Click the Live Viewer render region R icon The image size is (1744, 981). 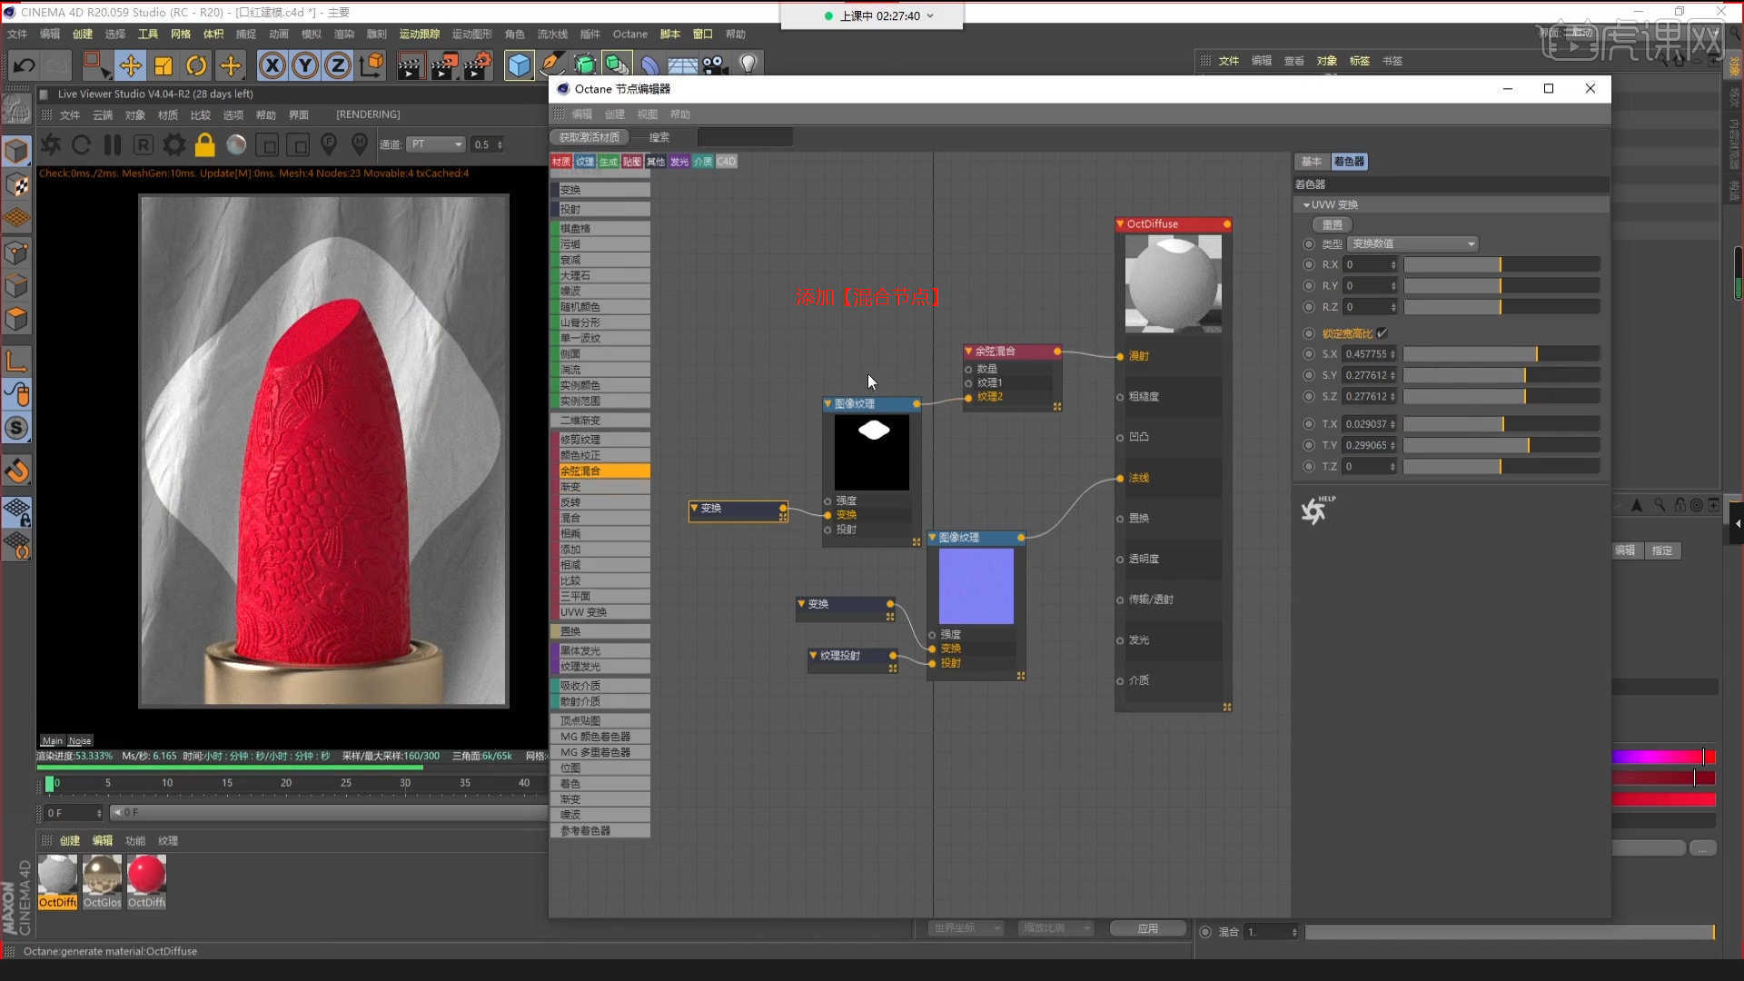[143, 144]
